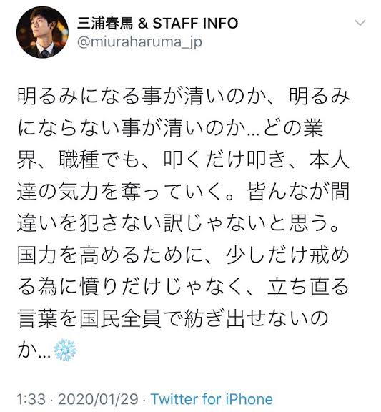
Task: Click the tweet line starting 言葉を国民全員で
Action: [173, 318]
